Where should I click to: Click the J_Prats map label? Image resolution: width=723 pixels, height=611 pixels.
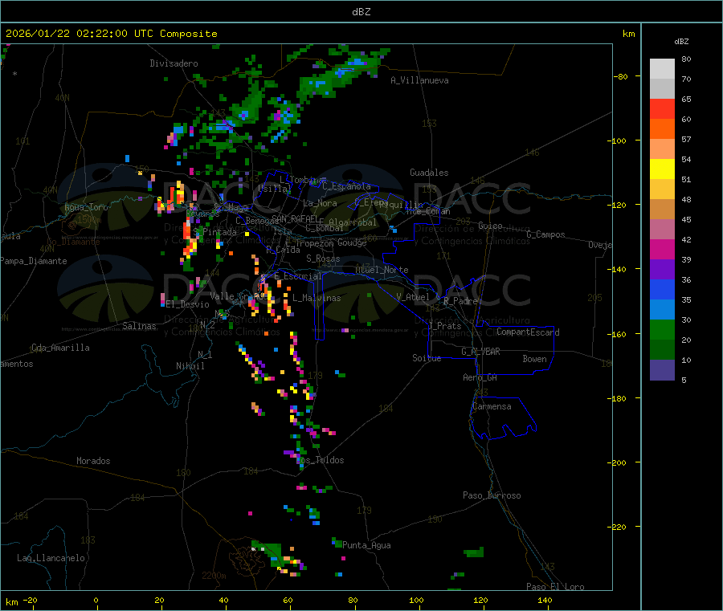click(x=444, y=326)
